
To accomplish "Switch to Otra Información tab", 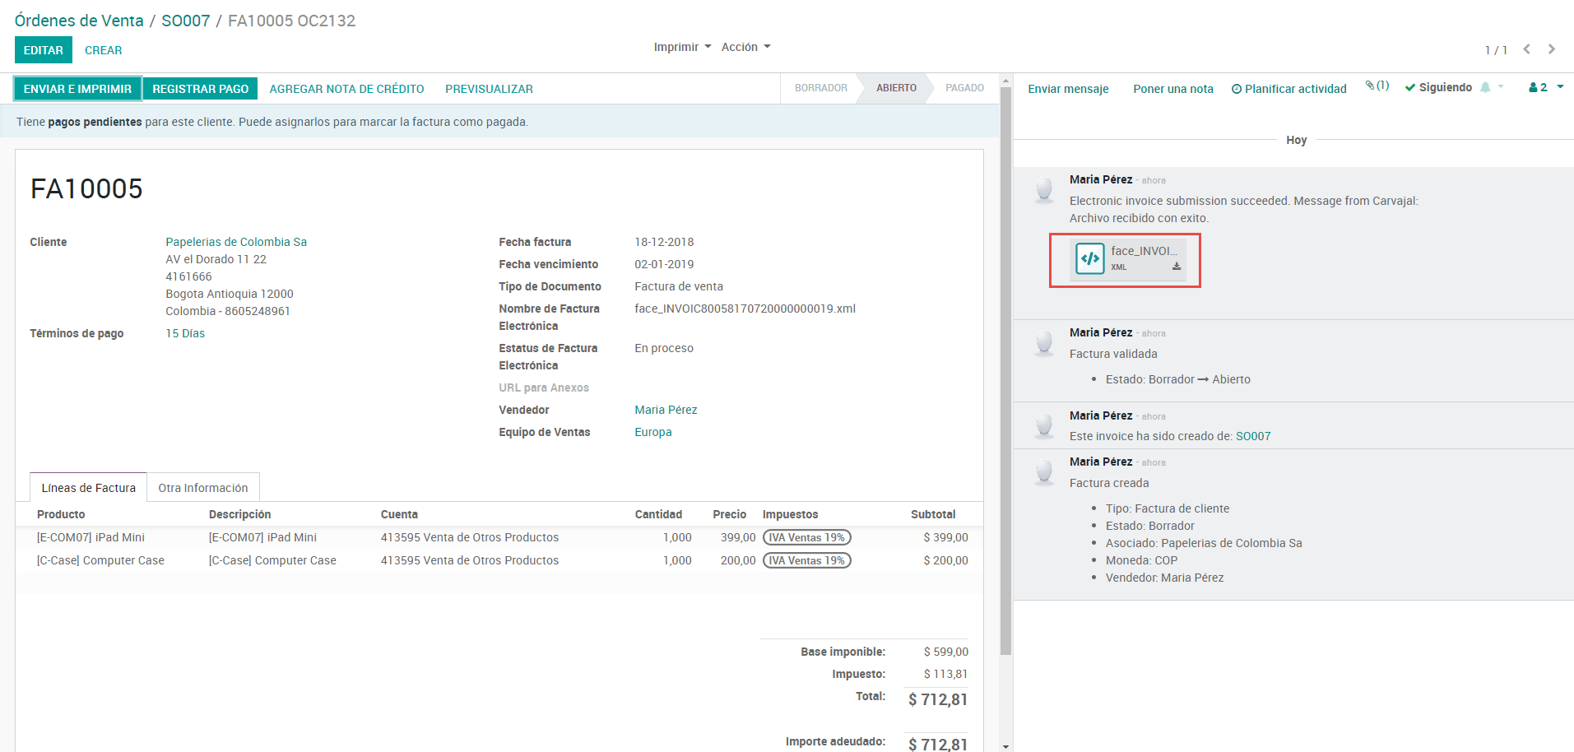I will (202, 488).
